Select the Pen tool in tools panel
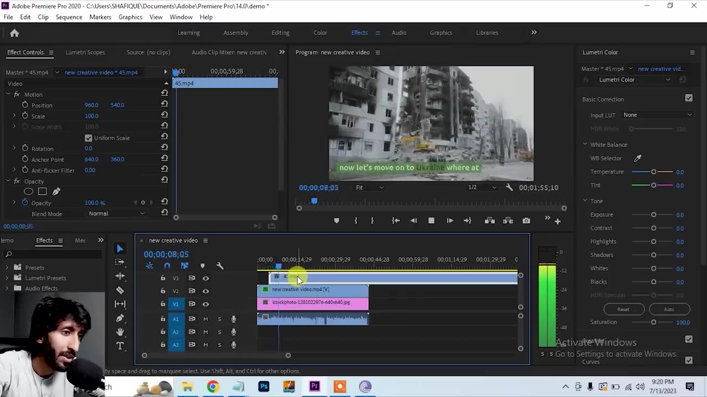Viewport: 707px width, 397px height. coord(120,318)
